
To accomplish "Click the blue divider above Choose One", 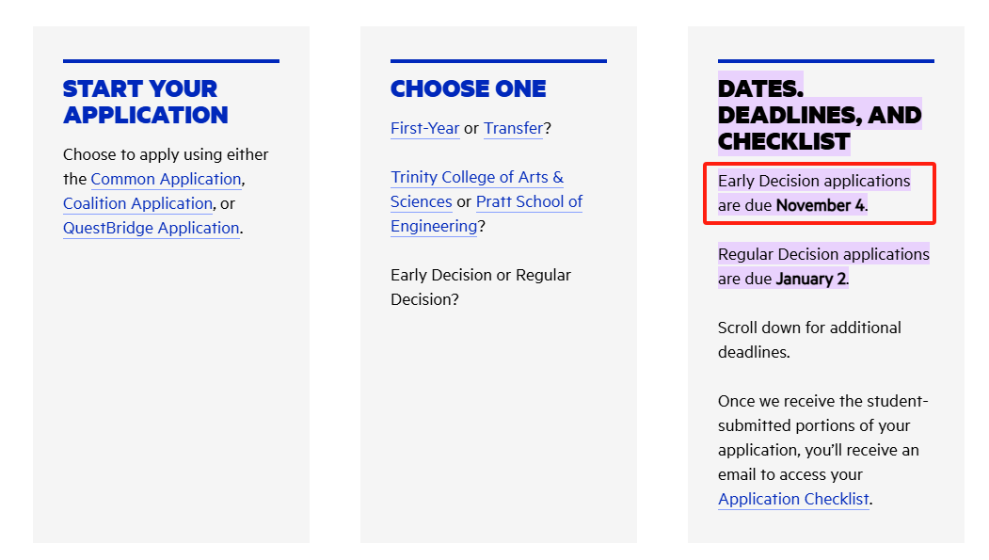I will (499, 61).
